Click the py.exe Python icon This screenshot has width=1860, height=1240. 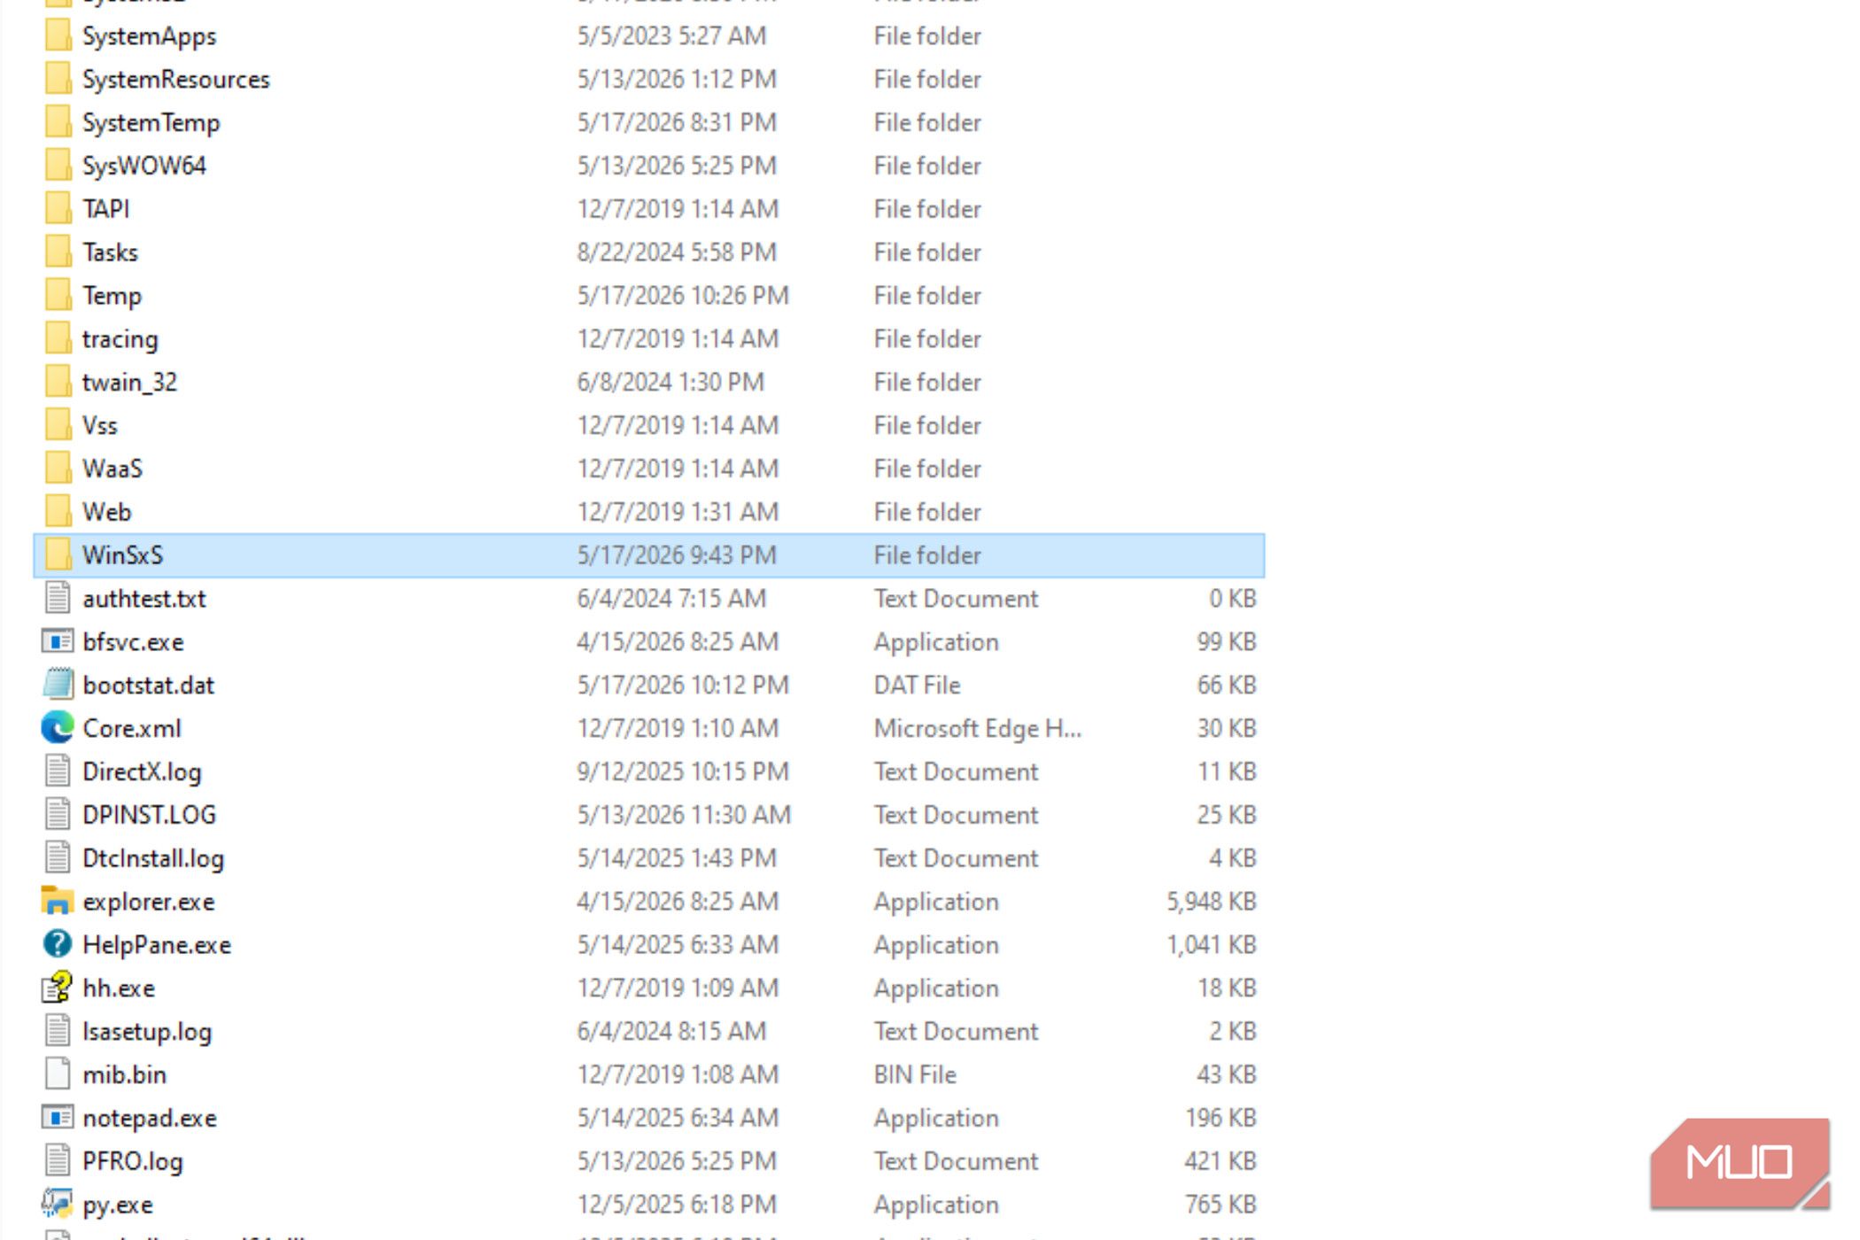pyautogui.click(x=58, y=1204)
